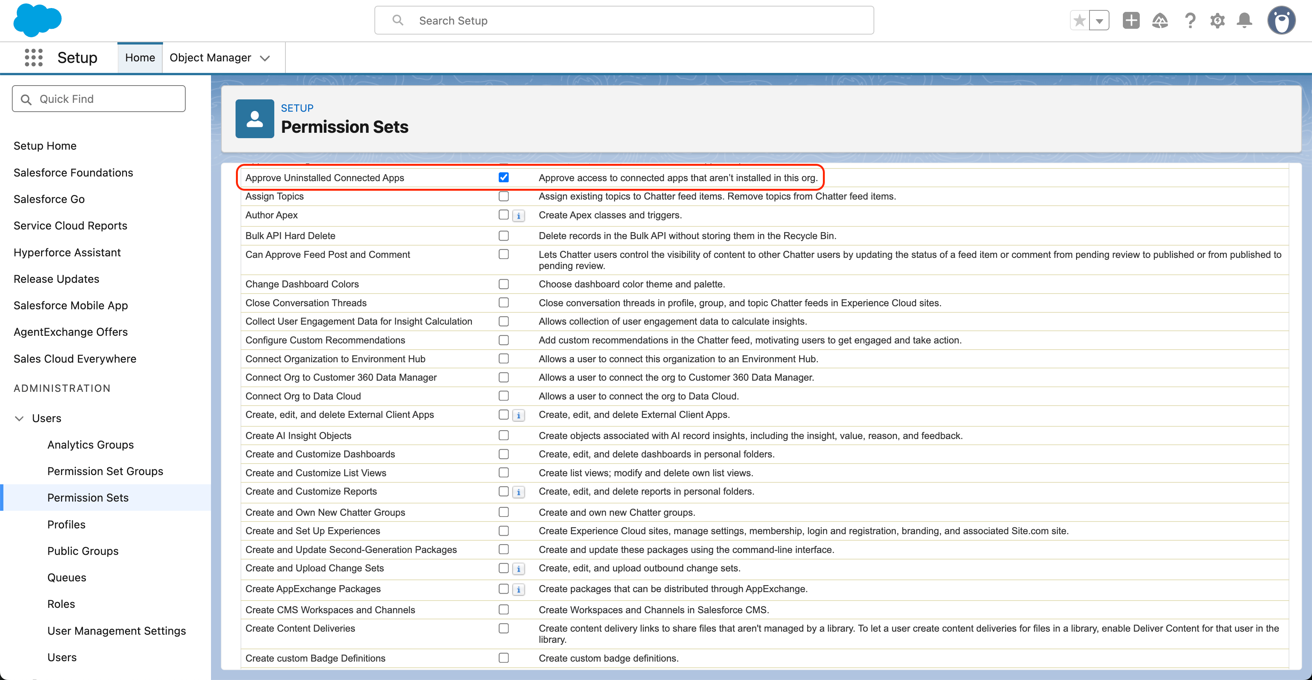Click the SETUP breadcrumb label
Screen dimensions: 1312x680
pos(297,108)
